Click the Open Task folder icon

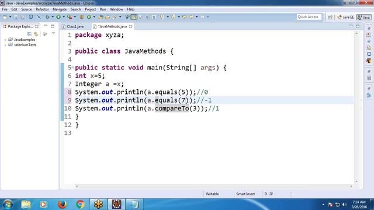pyautogui.click(x=108, y=17)
